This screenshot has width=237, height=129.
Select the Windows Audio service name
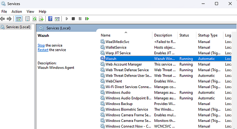pyautogui.click(x=118, y=92)
